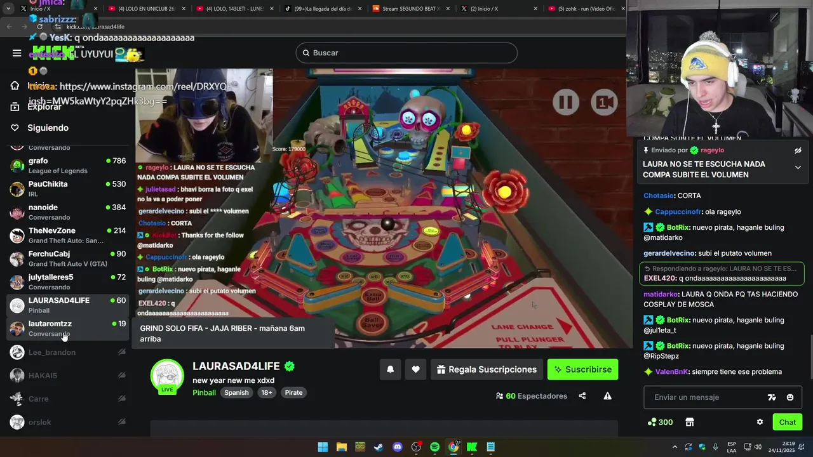Open PauChikita channel in sidebar

pyautogui.click(x=67, y=189)
